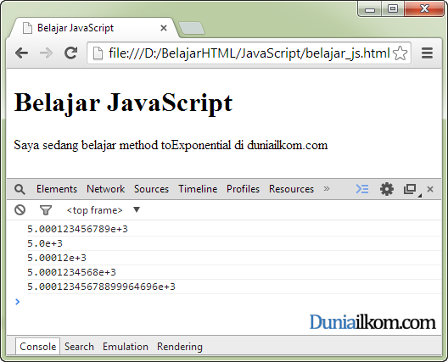The height and width of the screenshot is (362, 448).
Task: Clear the console log with the ban icon
Action: 20,210
